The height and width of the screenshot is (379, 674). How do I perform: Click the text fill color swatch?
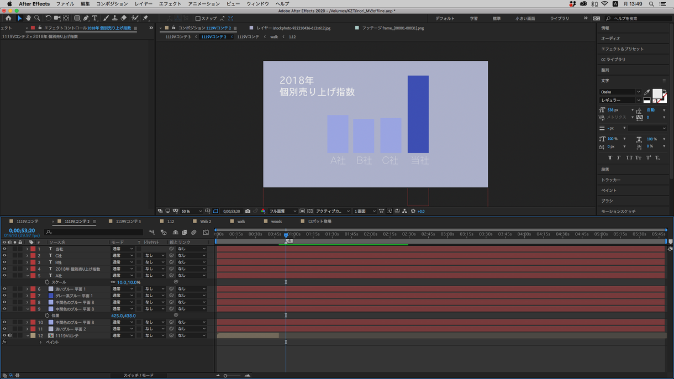pyautogui.click(x=657, y=93)
